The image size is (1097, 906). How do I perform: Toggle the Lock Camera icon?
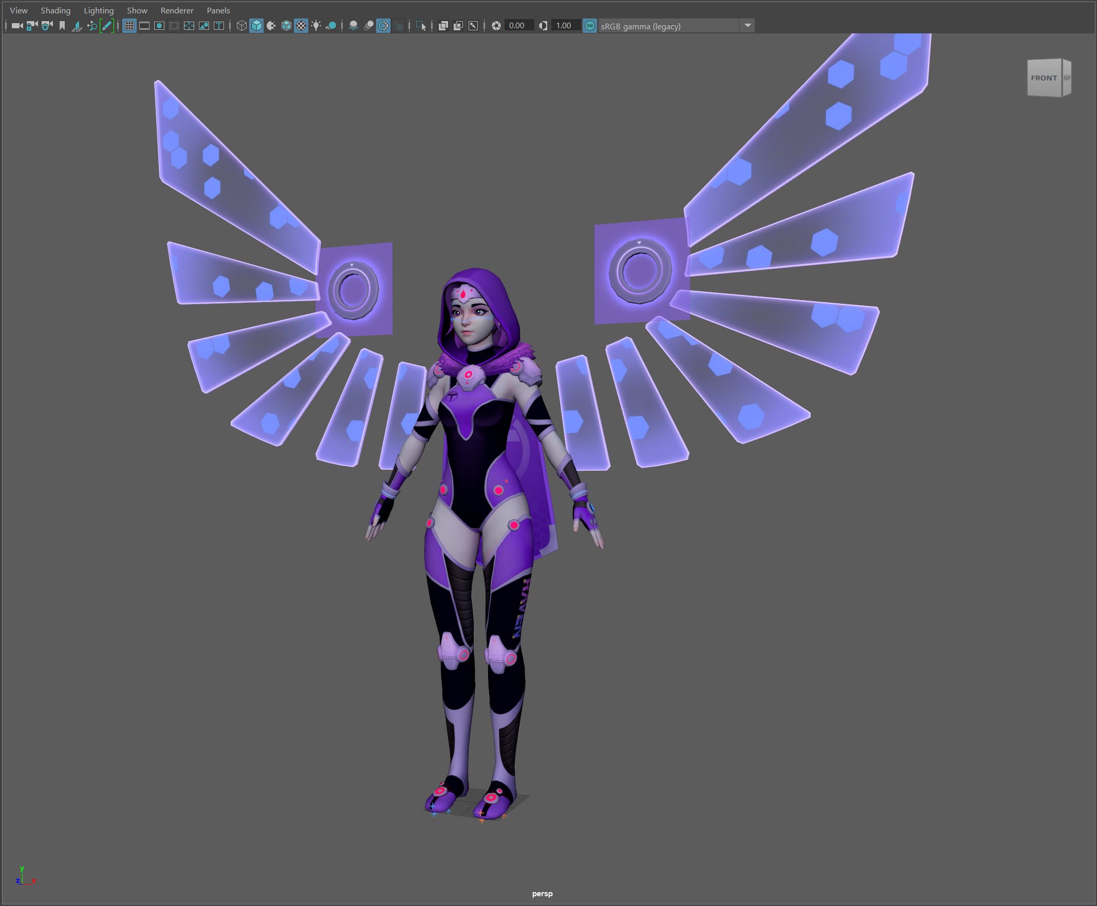coord(32,26)
